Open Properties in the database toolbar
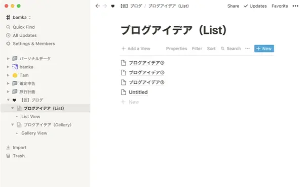 (176, 49)
